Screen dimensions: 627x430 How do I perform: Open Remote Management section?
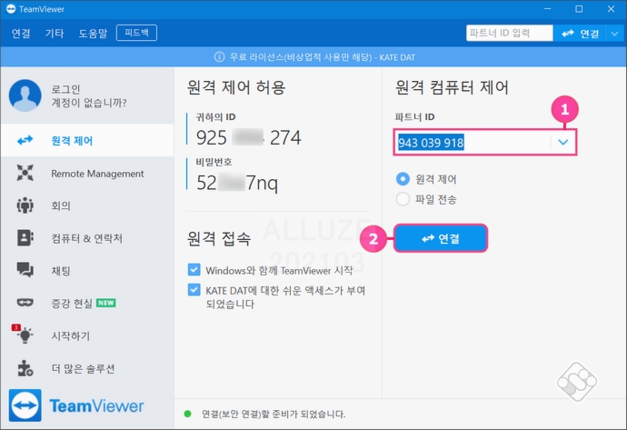[87, 174]
